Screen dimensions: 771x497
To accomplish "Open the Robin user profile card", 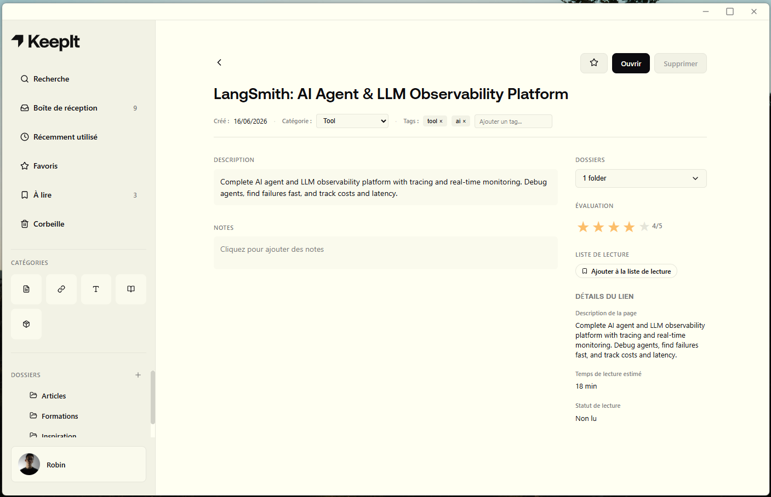I will point(78,464).
